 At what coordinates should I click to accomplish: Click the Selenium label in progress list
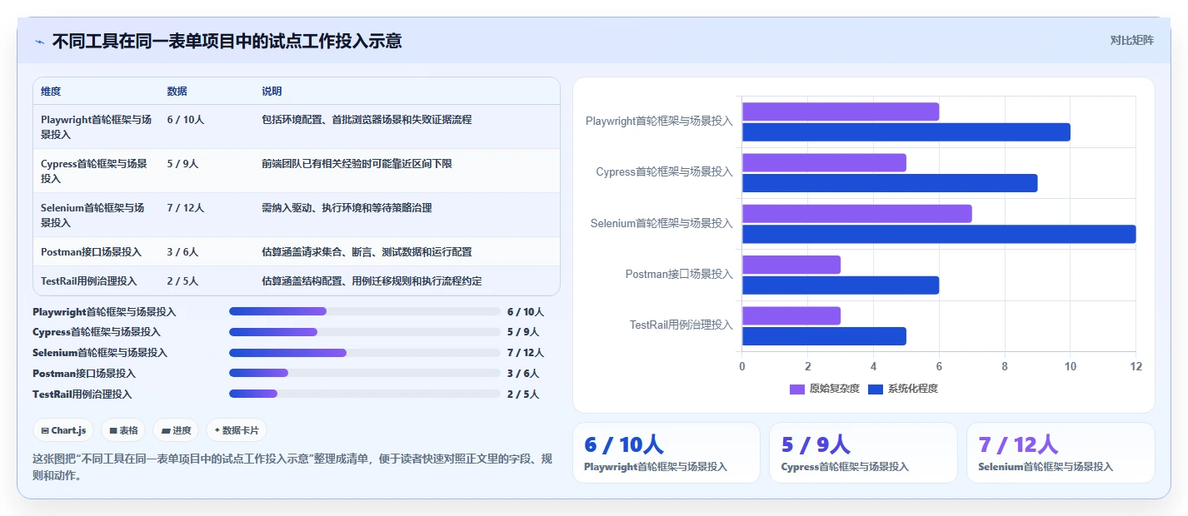coord(100,353)
